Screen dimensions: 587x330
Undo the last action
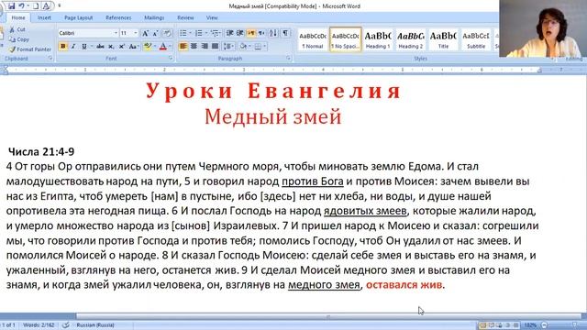(x=22, y=6)
